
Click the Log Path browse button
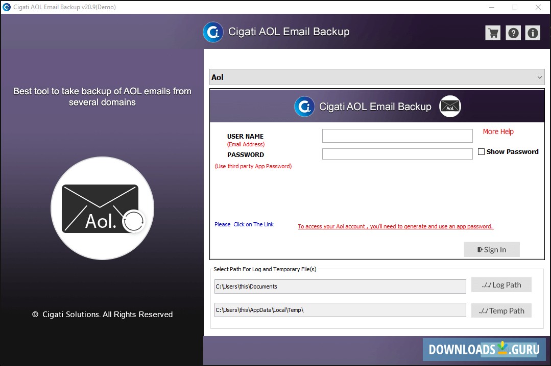click(501, 285)
